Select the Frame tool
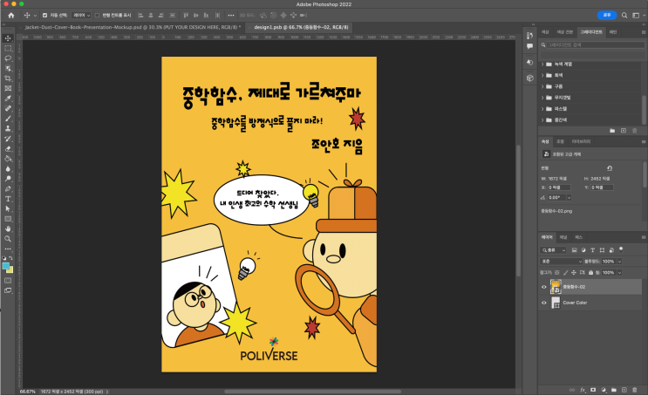 click(8, 88)
